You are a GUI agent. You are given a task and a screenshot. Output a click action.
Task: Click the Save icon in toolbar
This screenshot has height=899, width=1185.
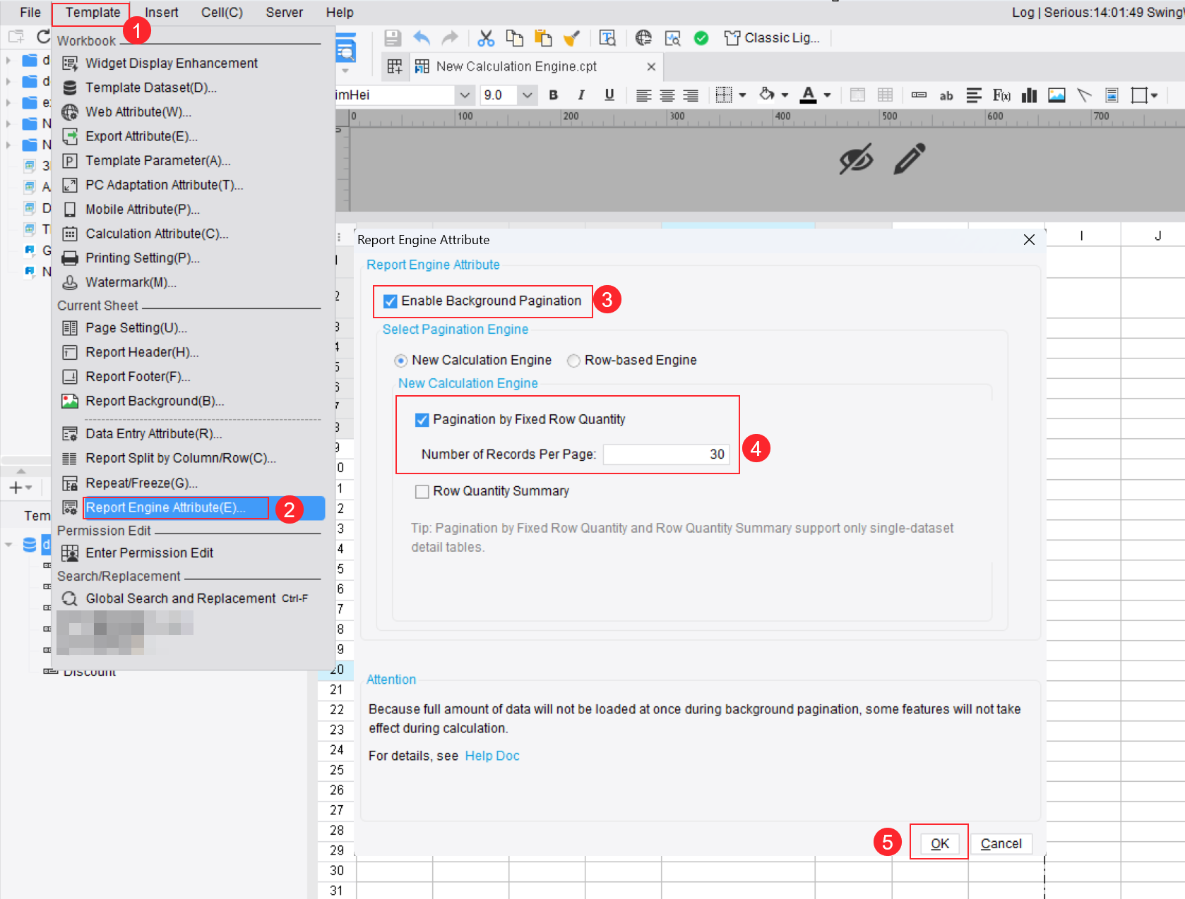(x=393, y=38)
